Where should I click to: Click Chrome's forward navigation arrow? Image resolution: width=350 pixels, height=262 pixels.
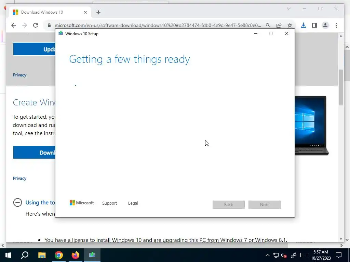pyautogui.click(x=25, y=25)
